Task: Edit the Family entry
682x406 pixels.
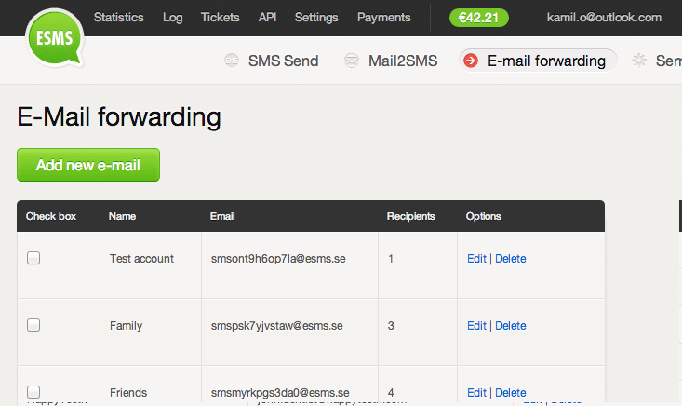Action: [x=476, y=326]
